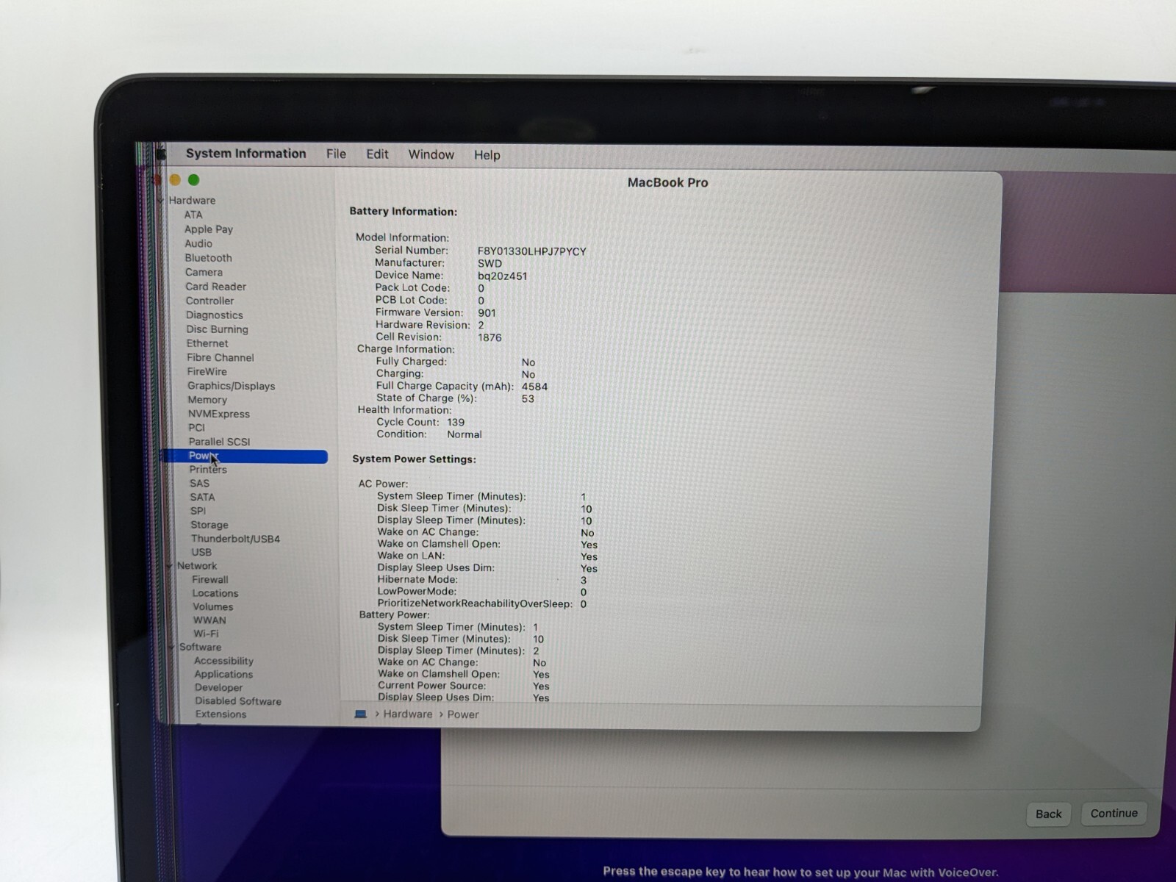Screen dimensions: 1176x882
Task: Select Memory in the sidebar
Action: point(207,400)
